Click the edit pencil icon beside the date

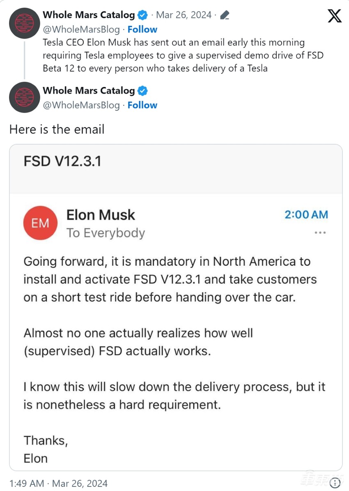[225, 16]
